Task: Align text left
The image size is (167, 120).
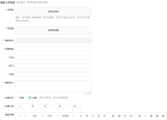Action: (x=151, y=116)
